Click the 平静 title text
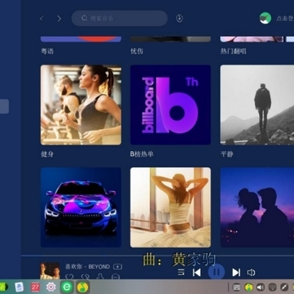 tap(227, 154)
